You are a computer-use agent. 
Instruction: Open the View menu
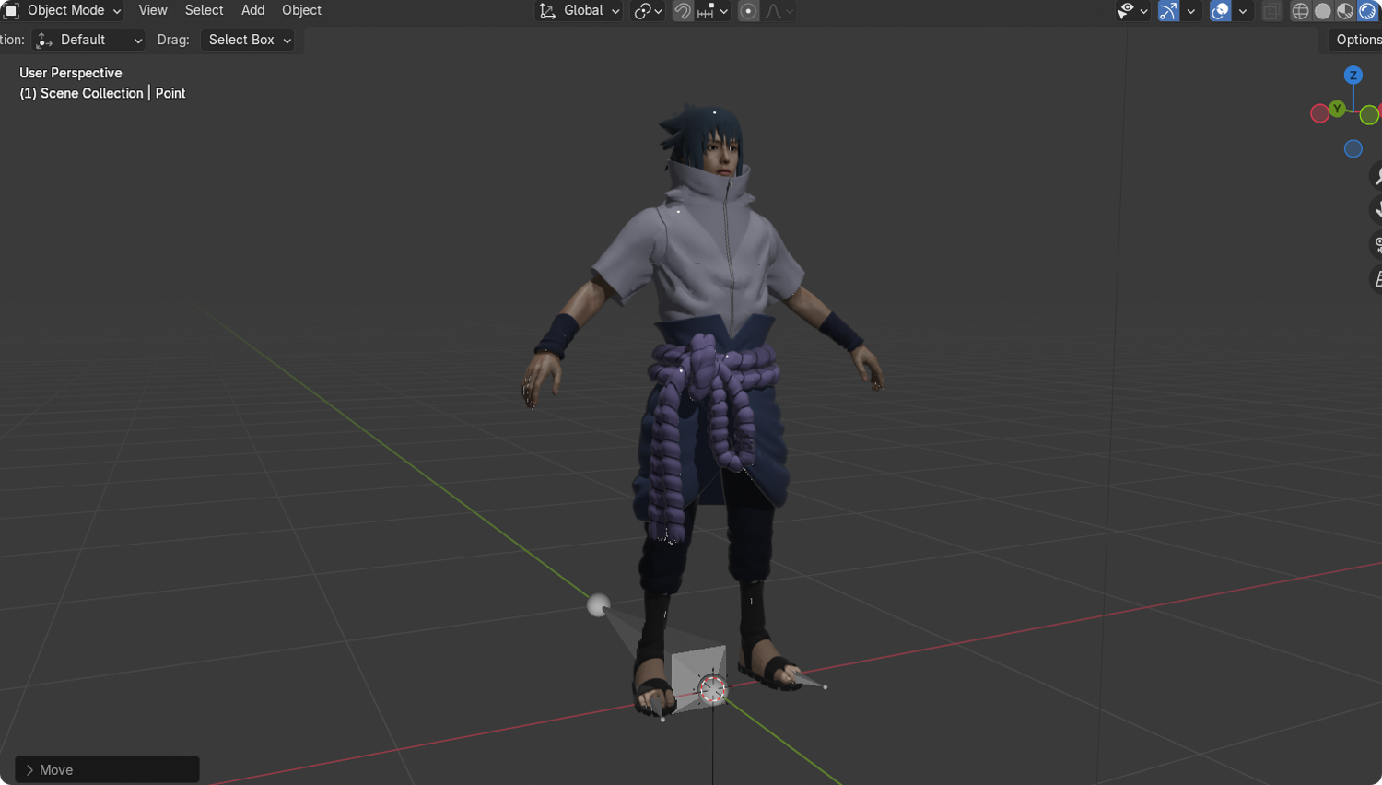[153, 10]
